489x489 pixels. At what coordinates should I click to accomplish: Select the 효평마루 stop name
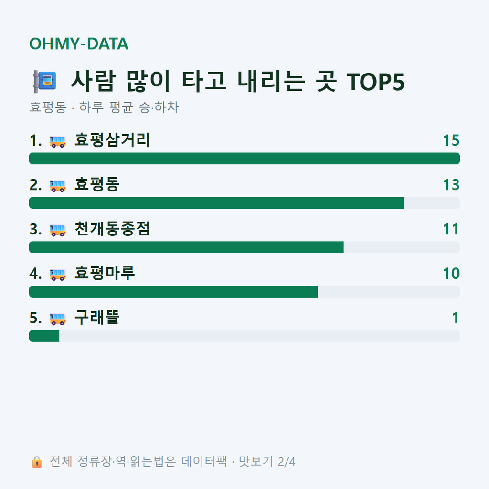[x=105, y=273]
